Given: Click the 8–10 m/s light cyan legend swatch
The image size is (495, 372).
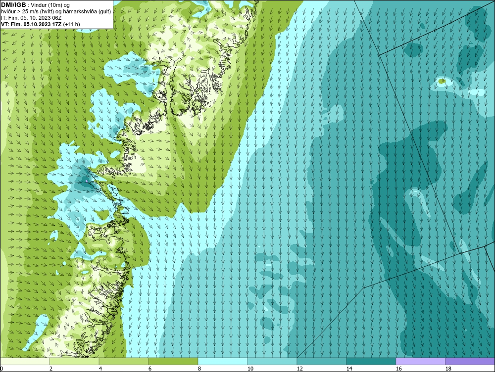Looking at the screenshot, I should 223,361.
